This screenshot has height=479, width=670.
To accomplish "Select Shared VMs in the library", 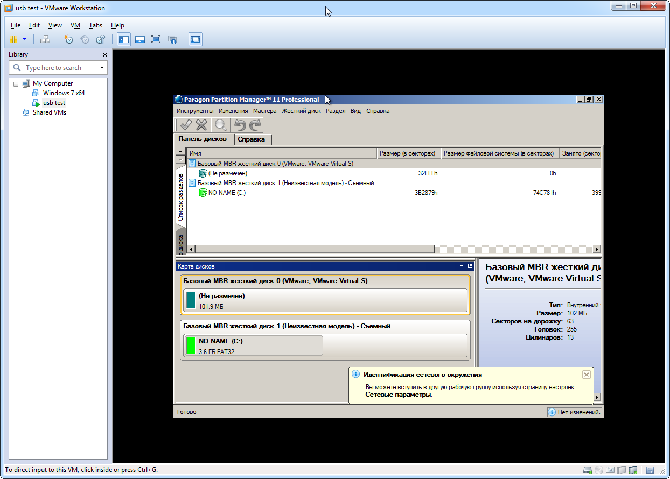I will tap(49, 112).
